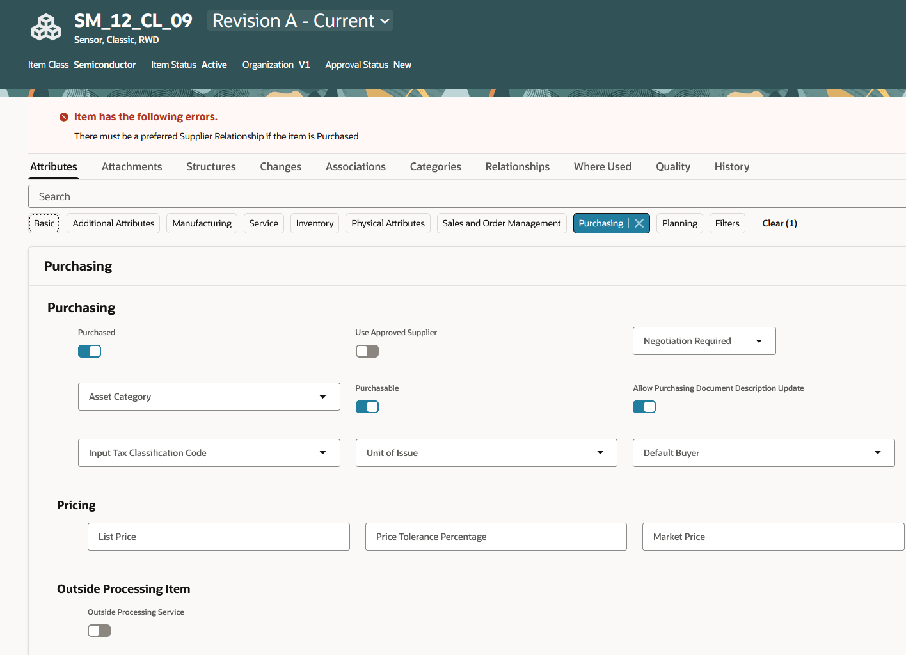Open the Unit of Issue dropdown

(x=486, y=453)
